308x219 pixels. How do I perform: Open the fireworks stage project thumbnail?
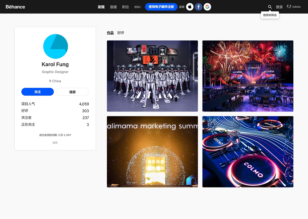(248, 76)
